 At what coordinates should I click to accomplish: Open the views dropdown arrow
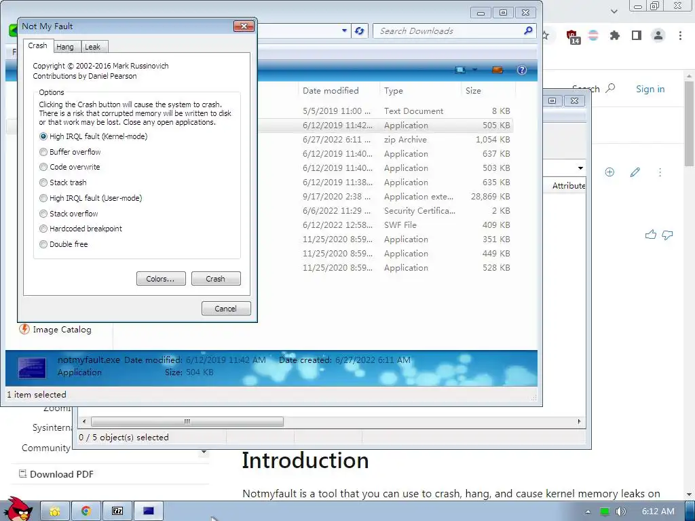474,70
